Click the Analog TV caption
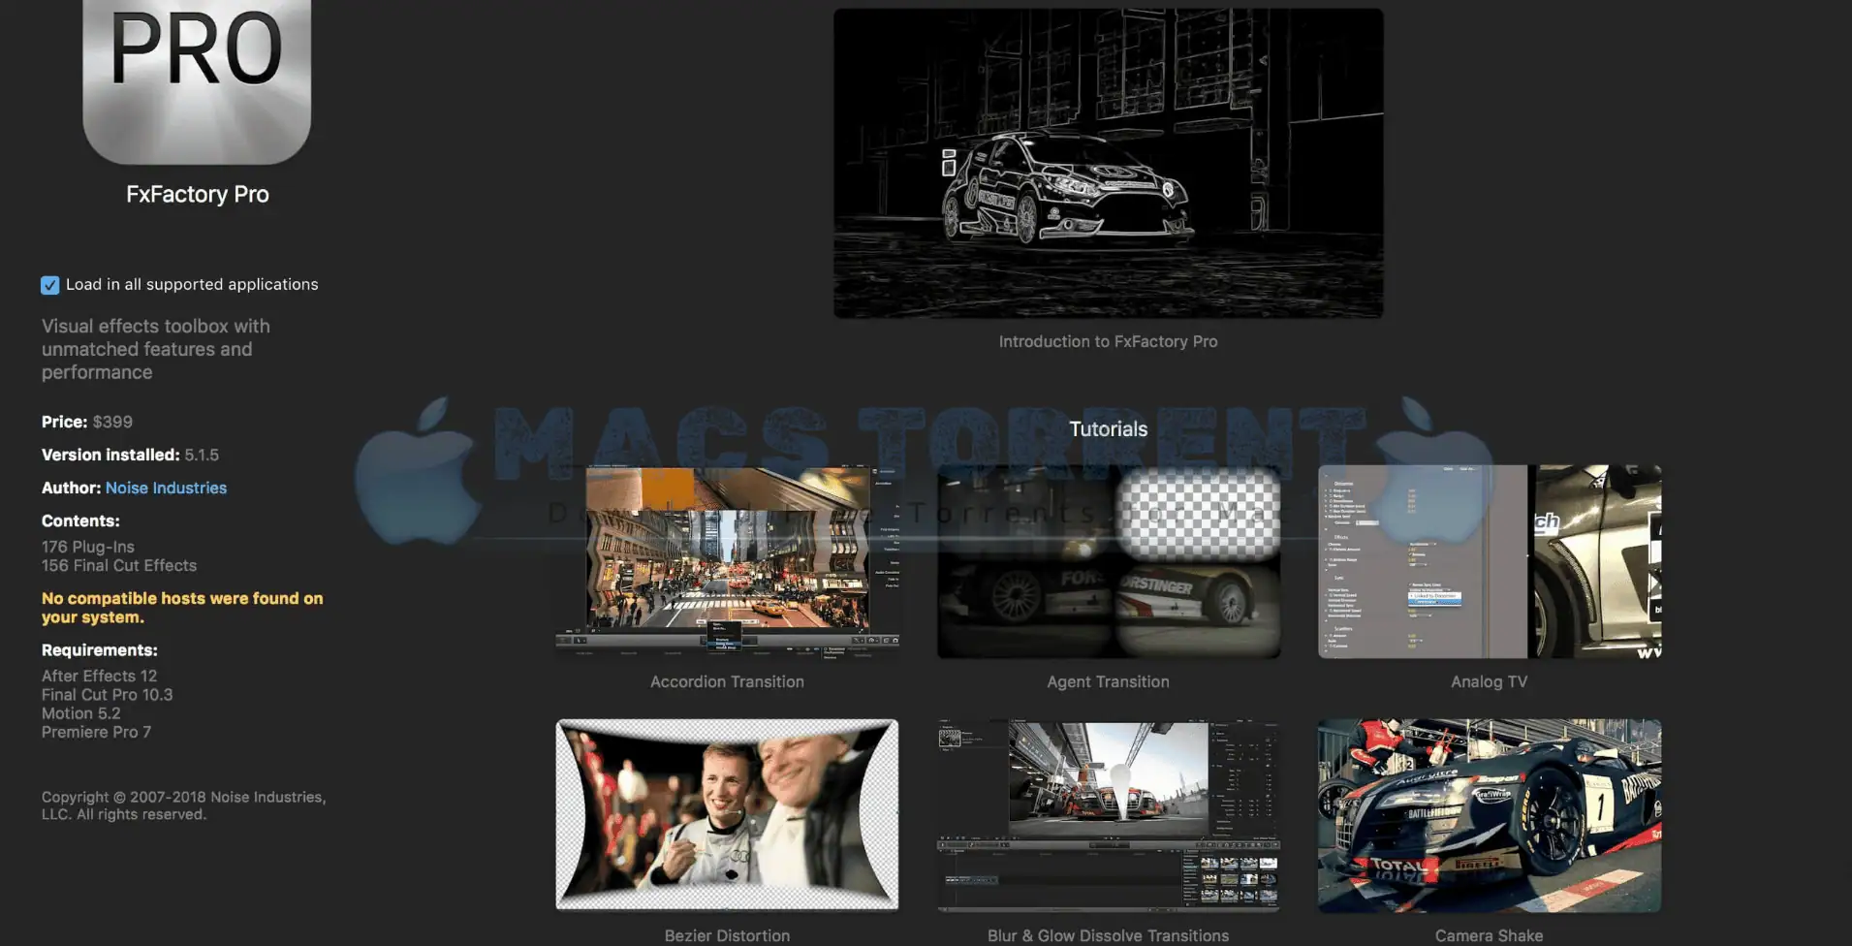 tap(1489, 682)
